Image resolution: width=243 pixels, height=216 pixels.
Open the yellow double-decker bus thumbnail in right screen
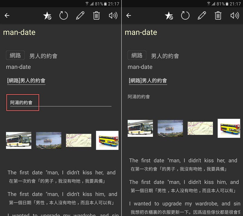point(229,128)
